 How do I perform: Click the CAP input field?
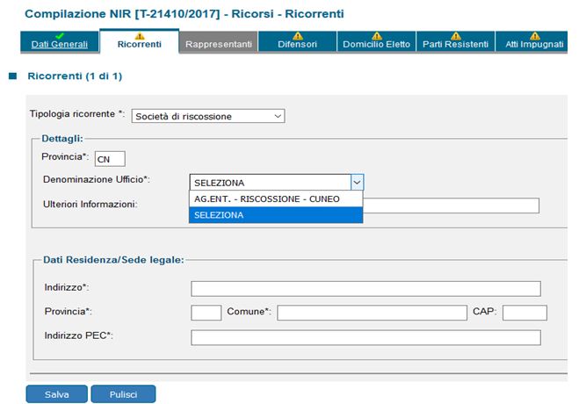pyautogui.click(x=525, y=313)
